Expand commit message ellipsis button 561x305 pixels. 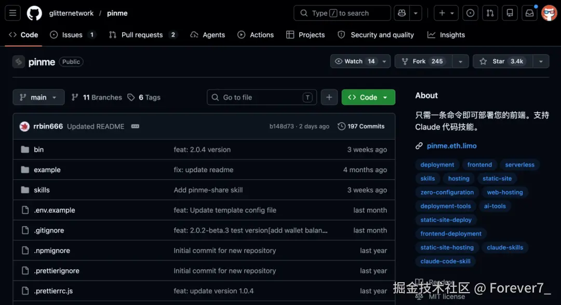point(135,127)
